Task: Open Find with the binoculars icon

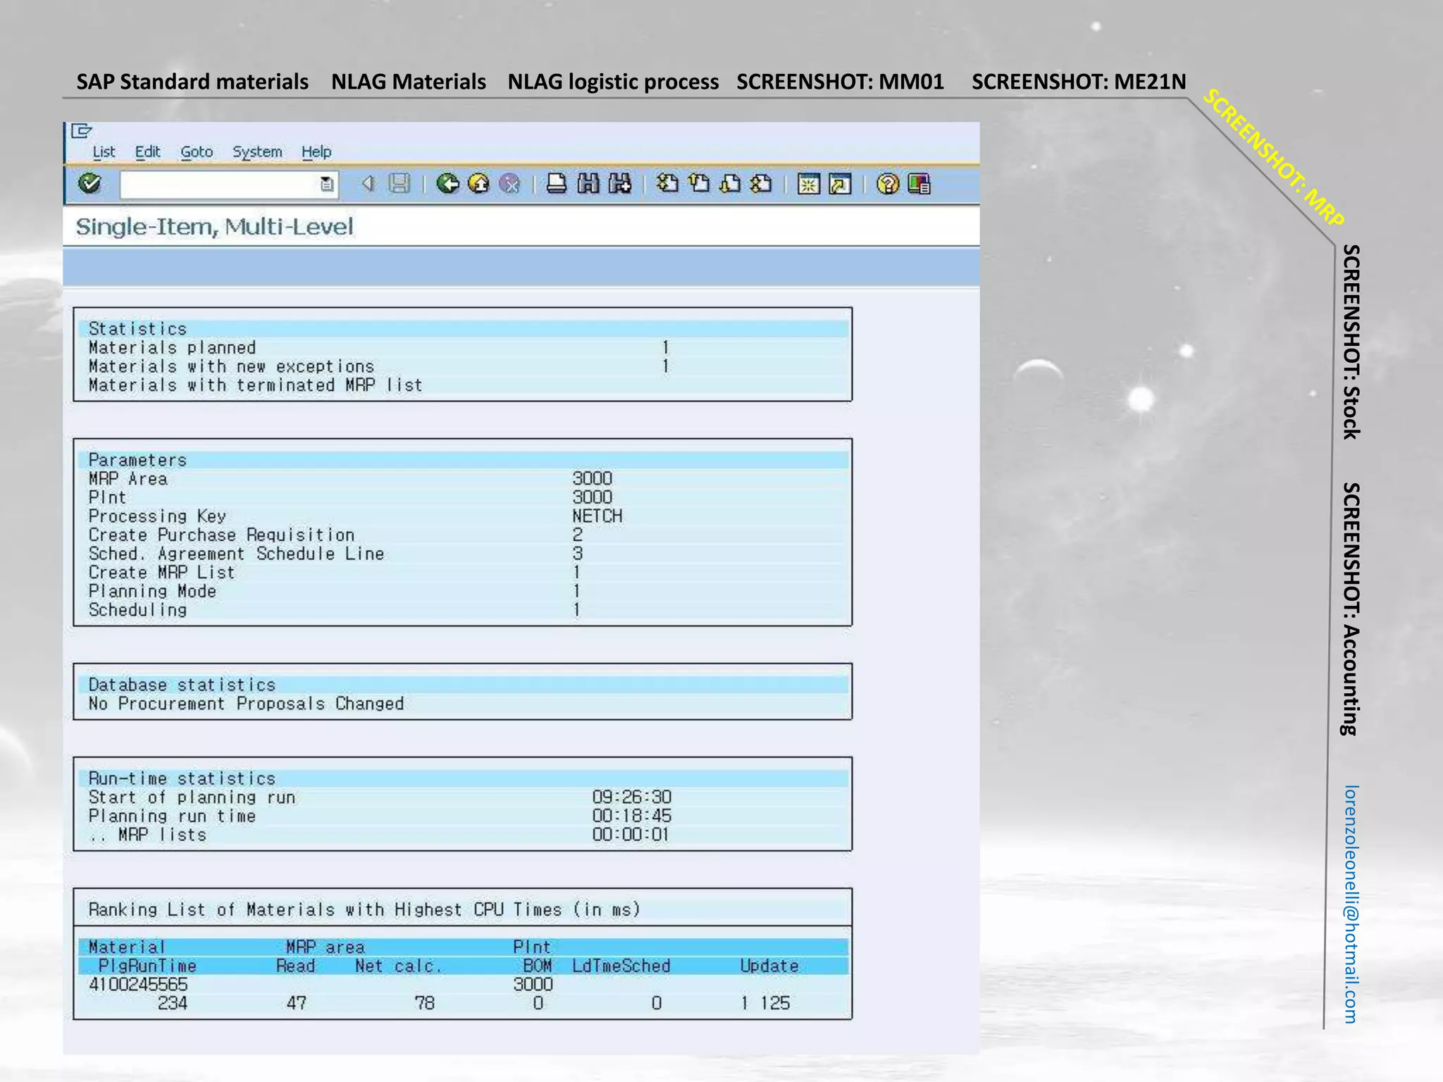Action: pos(588,184)
